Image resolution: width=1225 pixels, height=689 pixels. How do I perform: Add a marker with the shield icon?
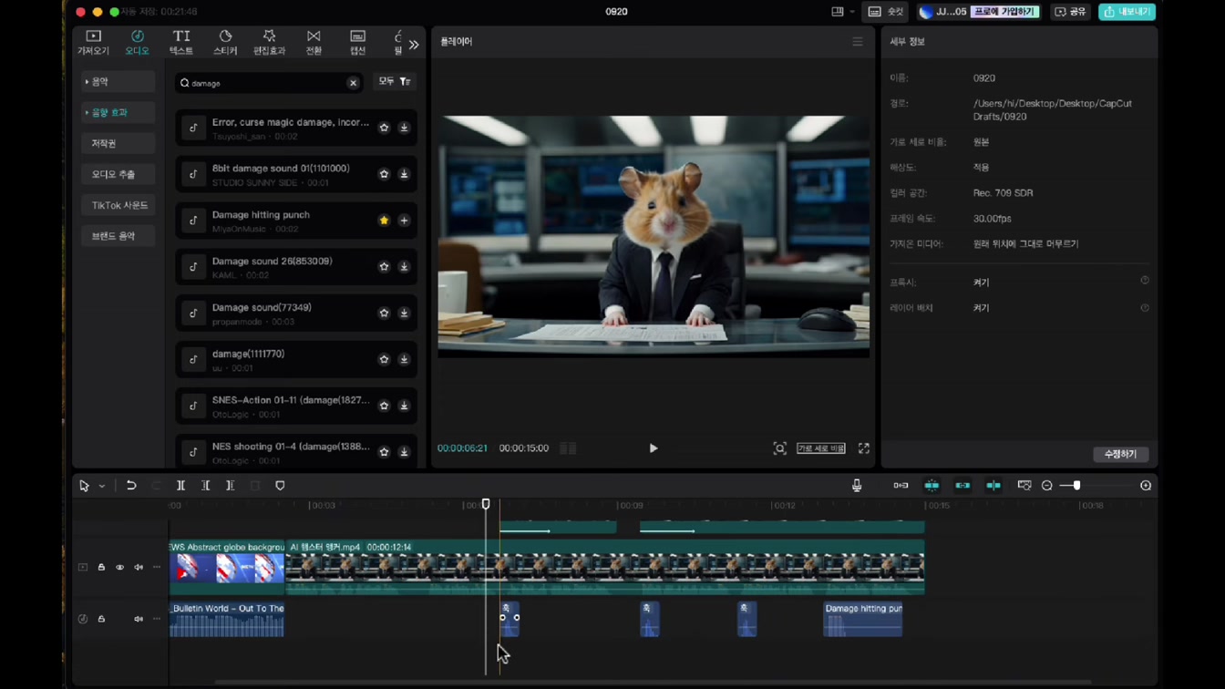[280, 486]
